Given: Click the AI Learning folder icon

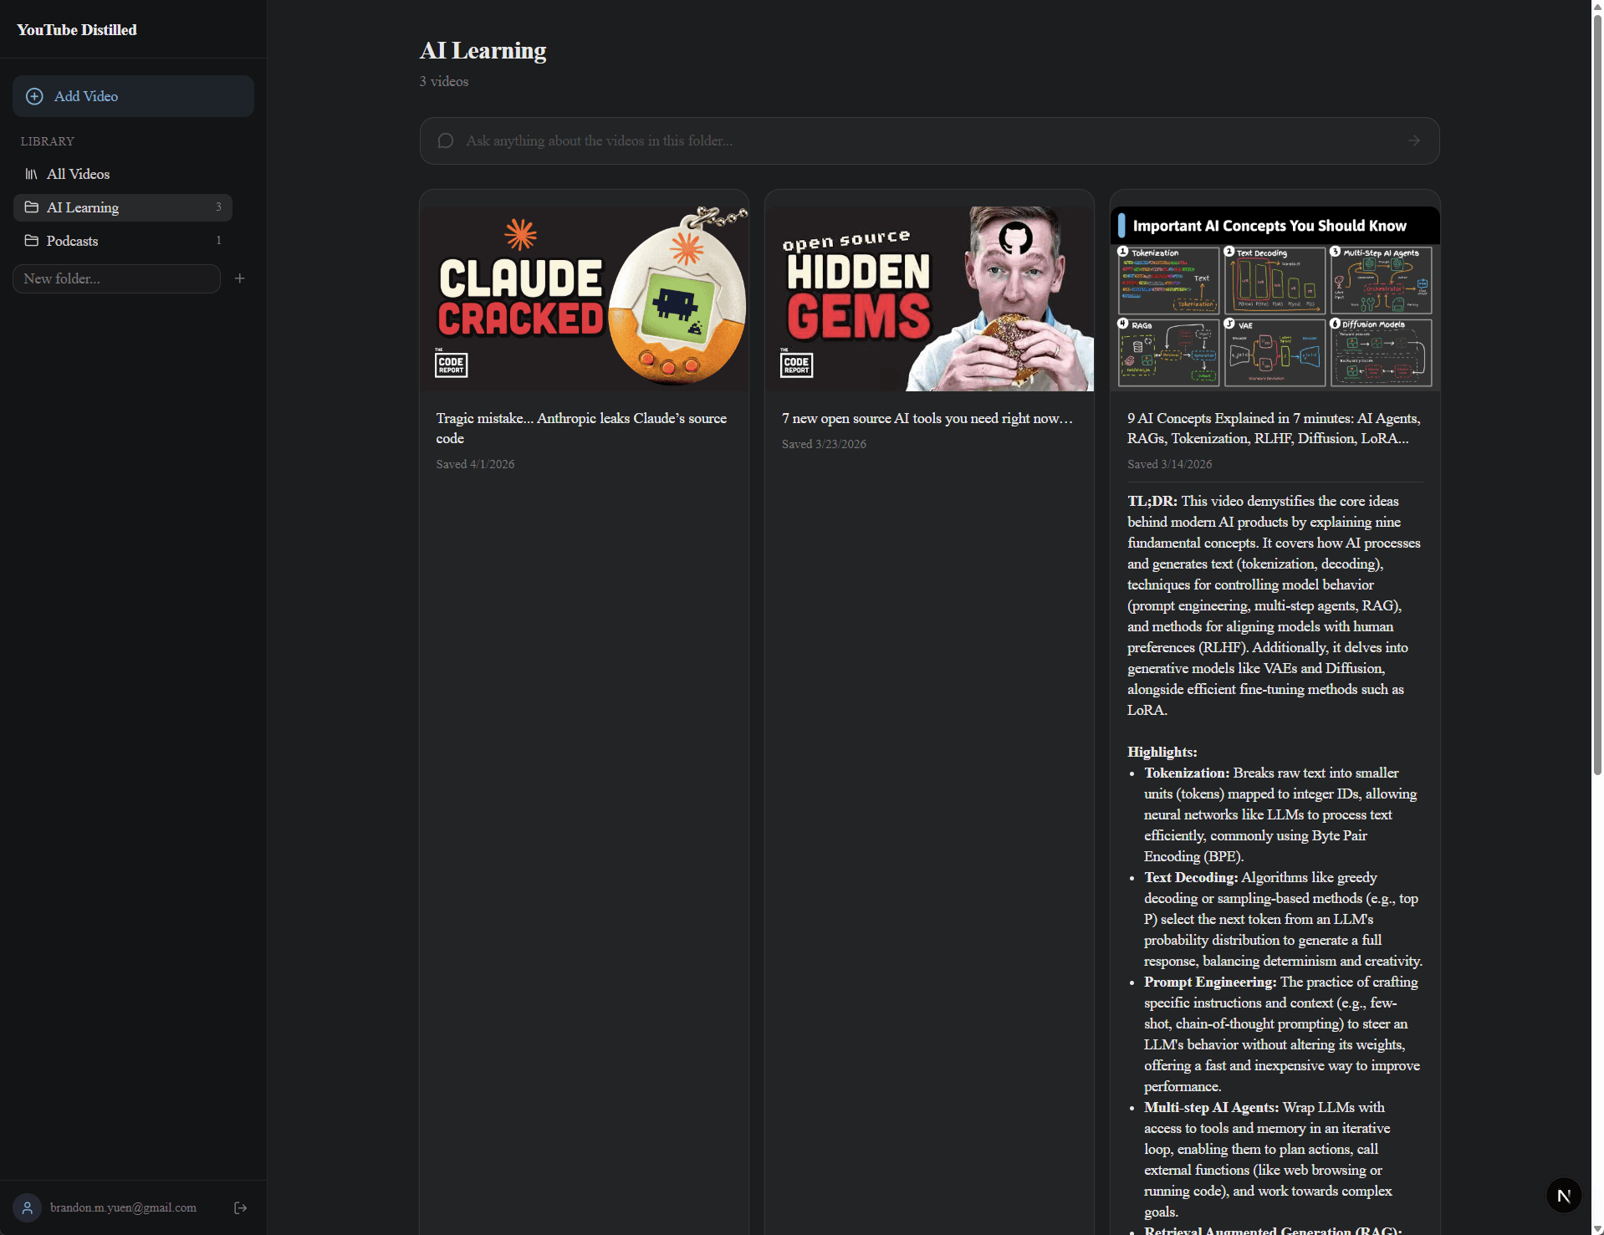Looking at the screenshot, I should tap(32, 207).
